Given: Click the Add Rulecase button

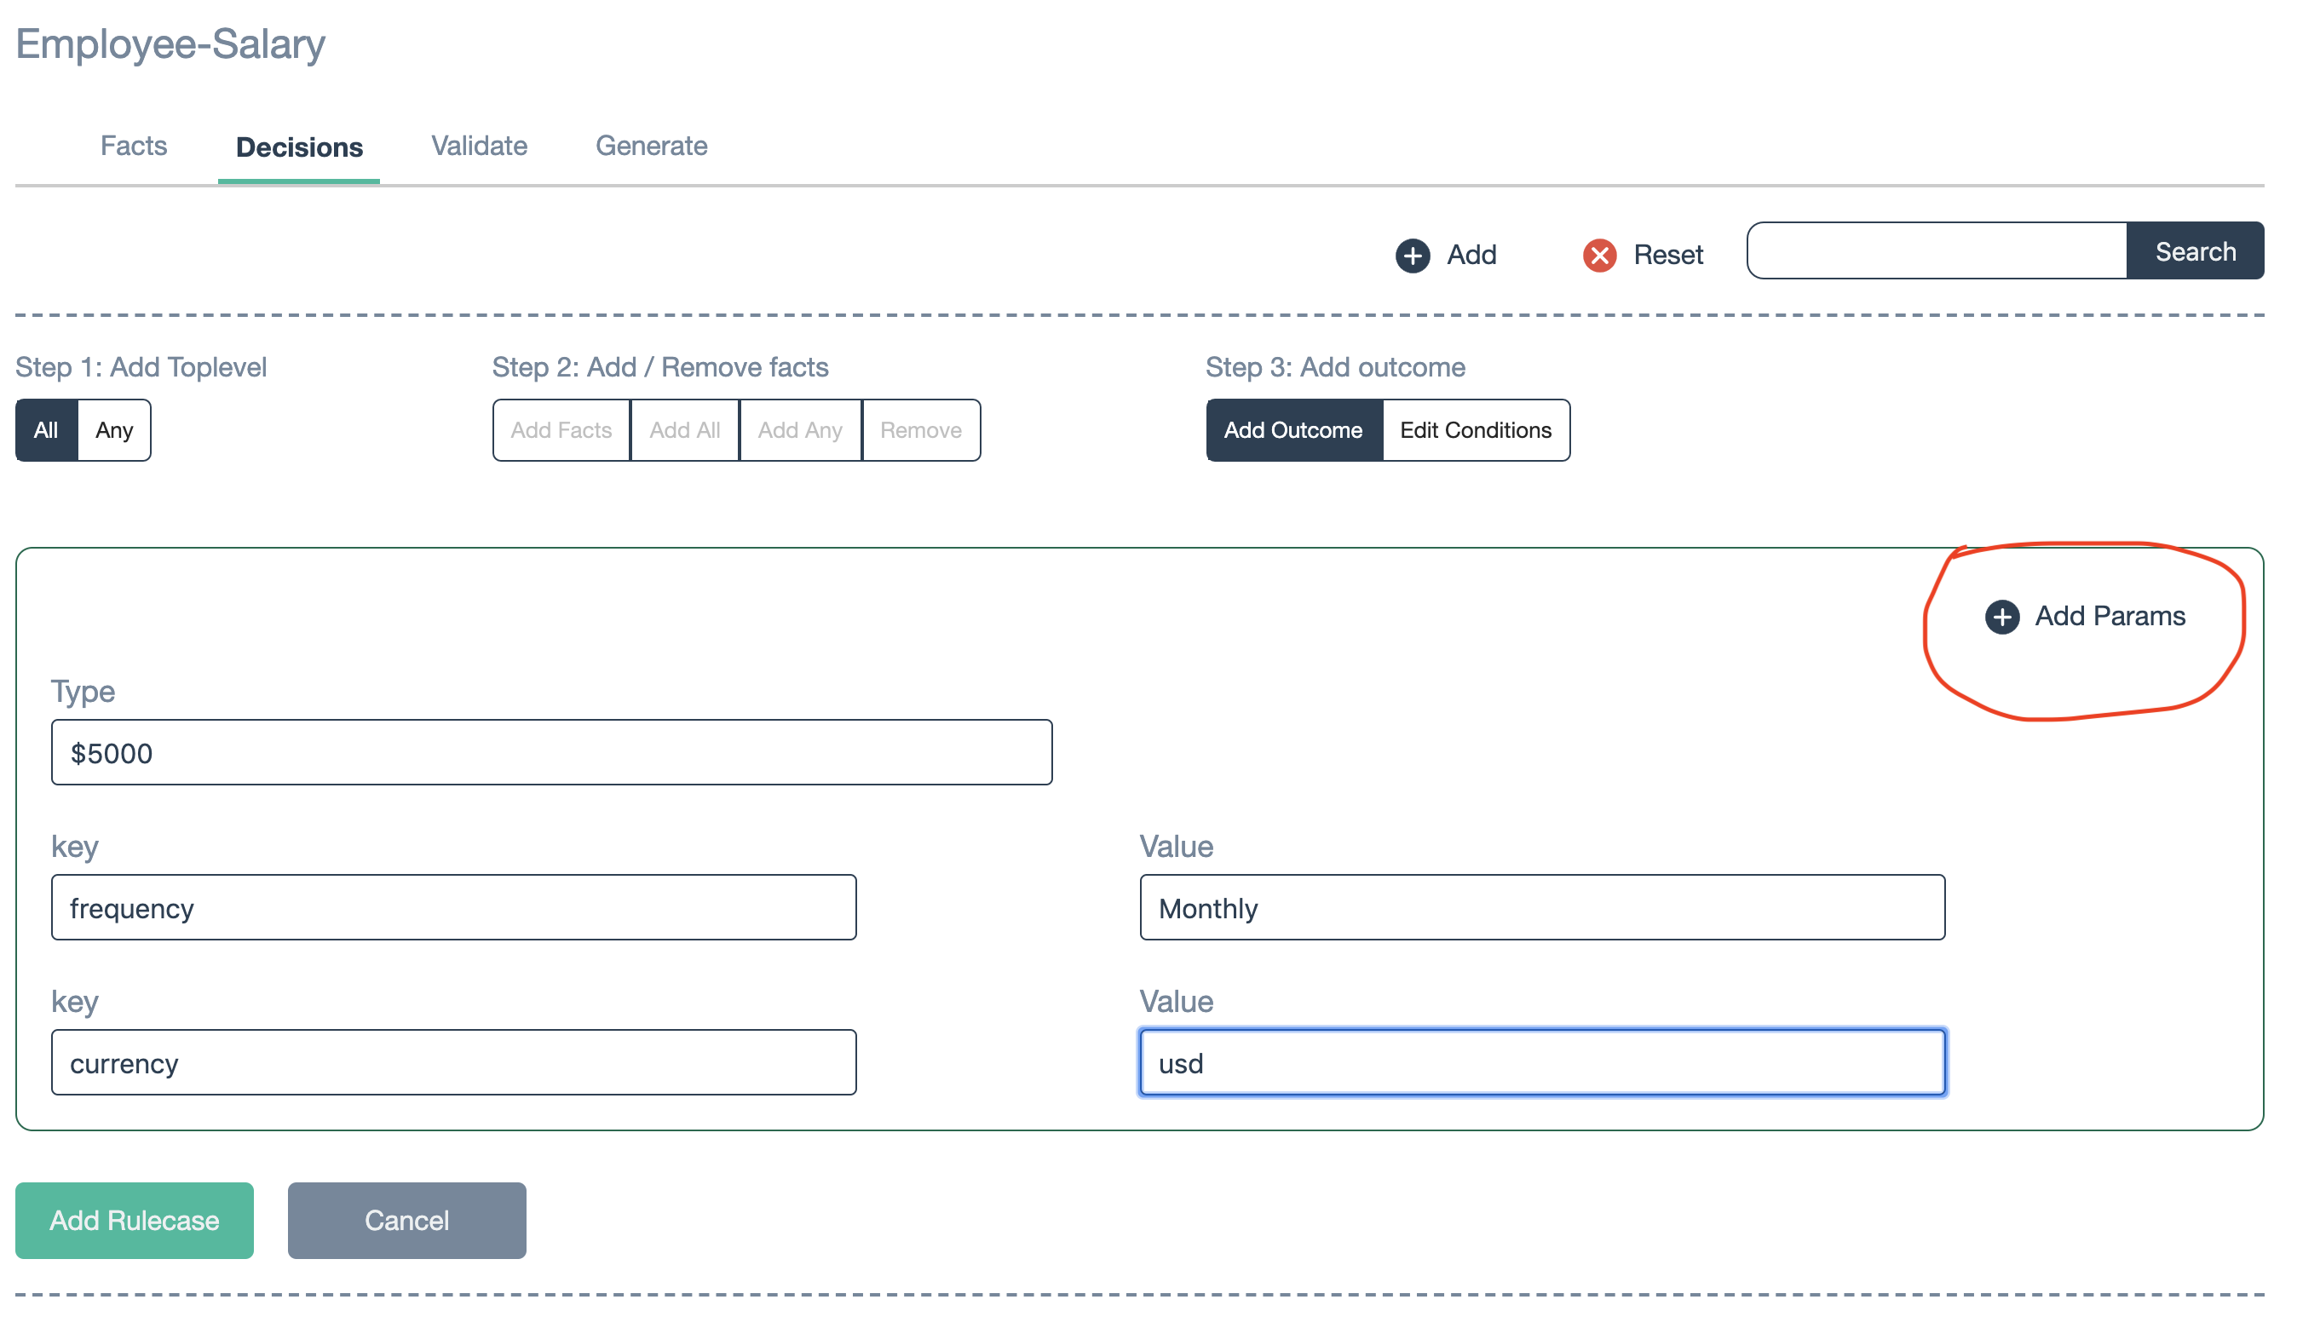Looking at the screenshot, I should 134,1220.
